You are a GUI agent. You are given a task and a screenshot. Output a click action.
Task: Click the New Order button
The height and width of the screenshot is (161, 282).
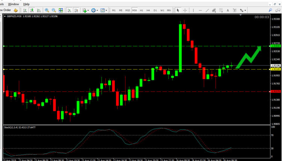click(5, 10)
